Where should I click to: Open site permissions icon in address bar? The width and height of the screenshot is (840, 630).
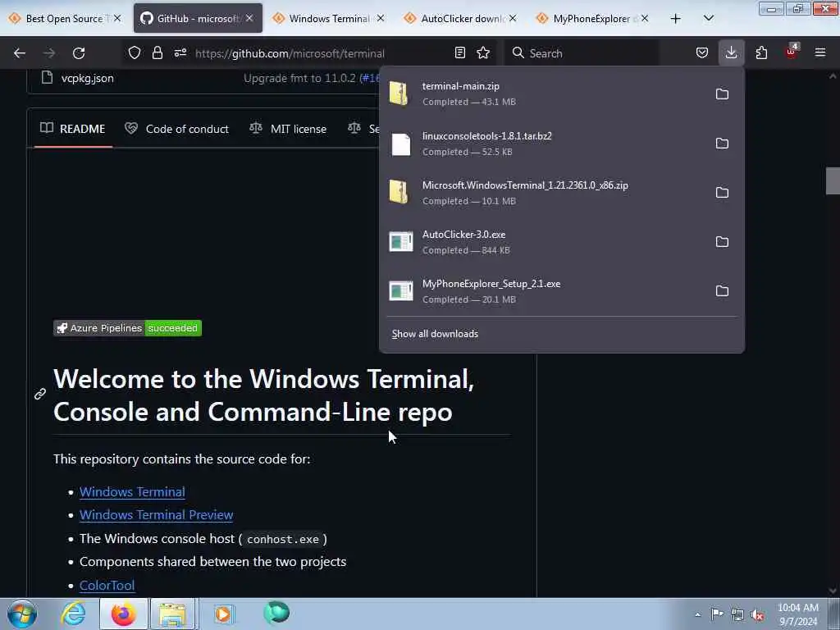(x=180, y=52)
